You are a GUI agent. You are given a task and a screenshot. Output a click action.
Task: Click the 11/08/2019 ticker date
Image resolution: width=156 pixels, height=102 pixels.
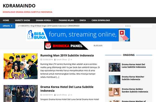[24, 26]
